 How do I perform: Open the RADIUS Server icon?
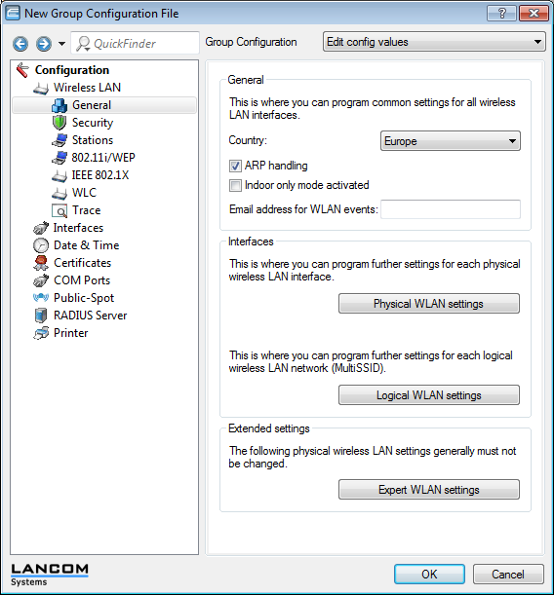(41, 316)
